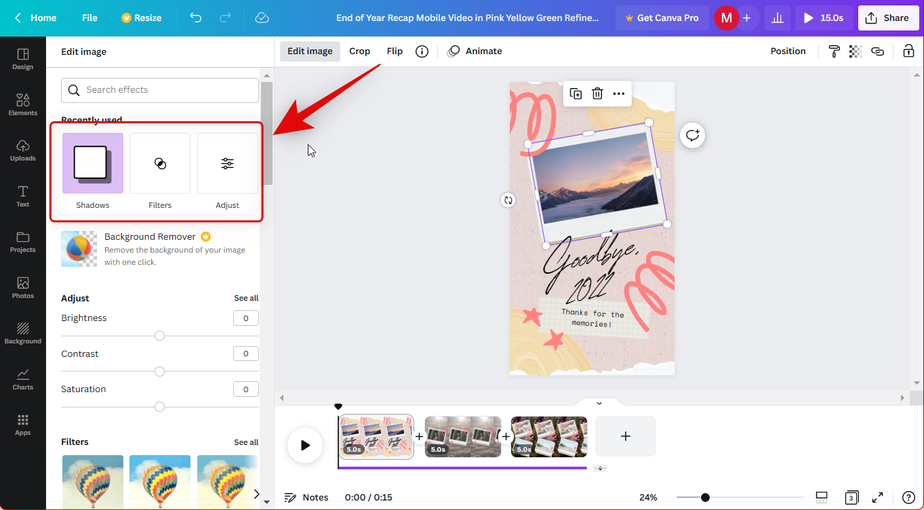Select the second timeline clip
The image size is (924, 510).
click(463, 437)
